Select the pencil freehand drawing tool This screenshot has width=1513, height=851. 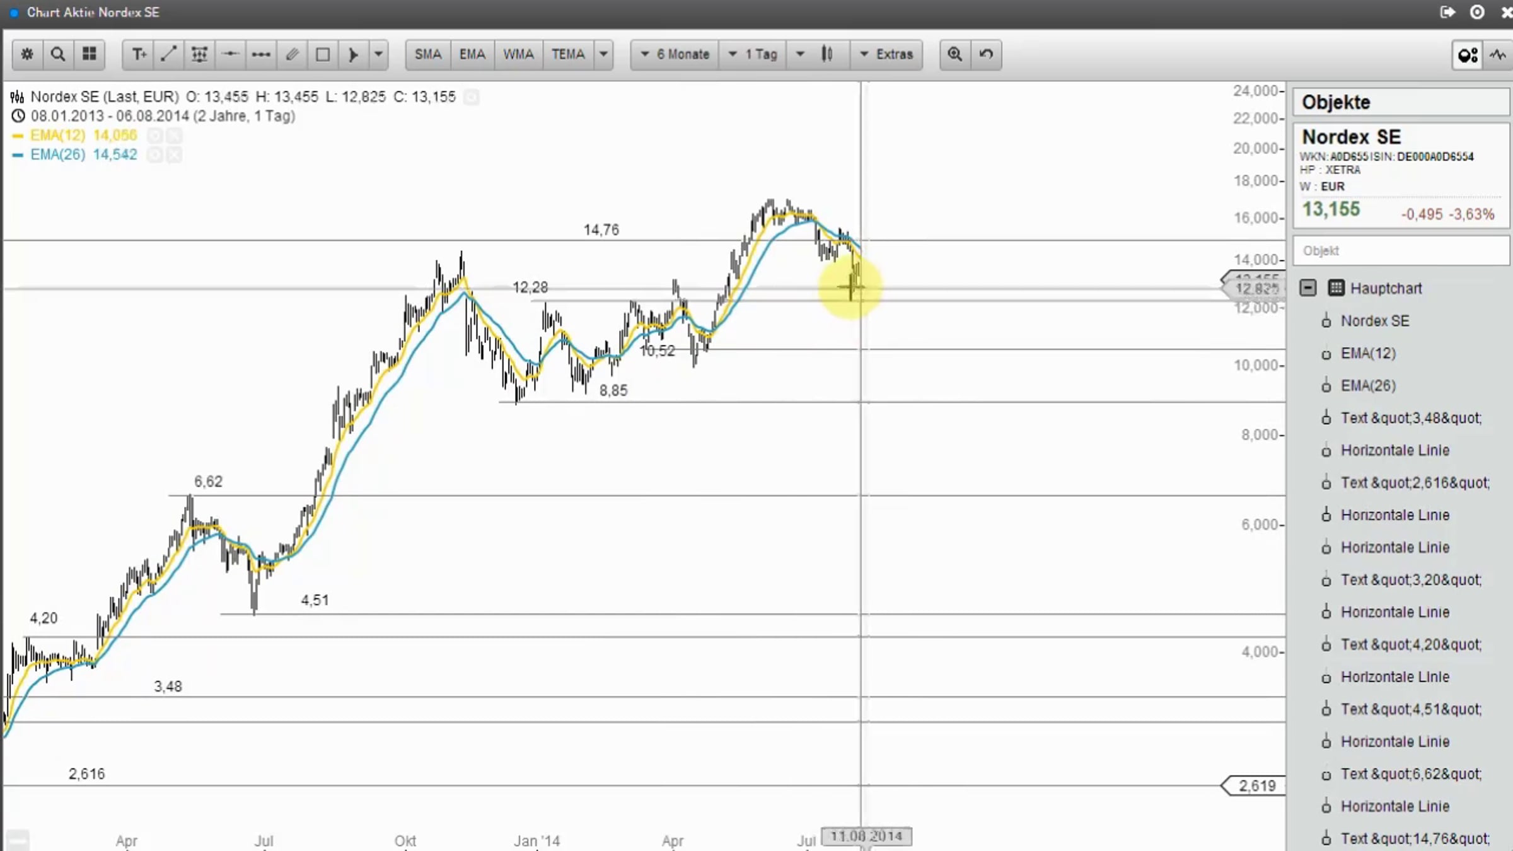click(292, 54)
